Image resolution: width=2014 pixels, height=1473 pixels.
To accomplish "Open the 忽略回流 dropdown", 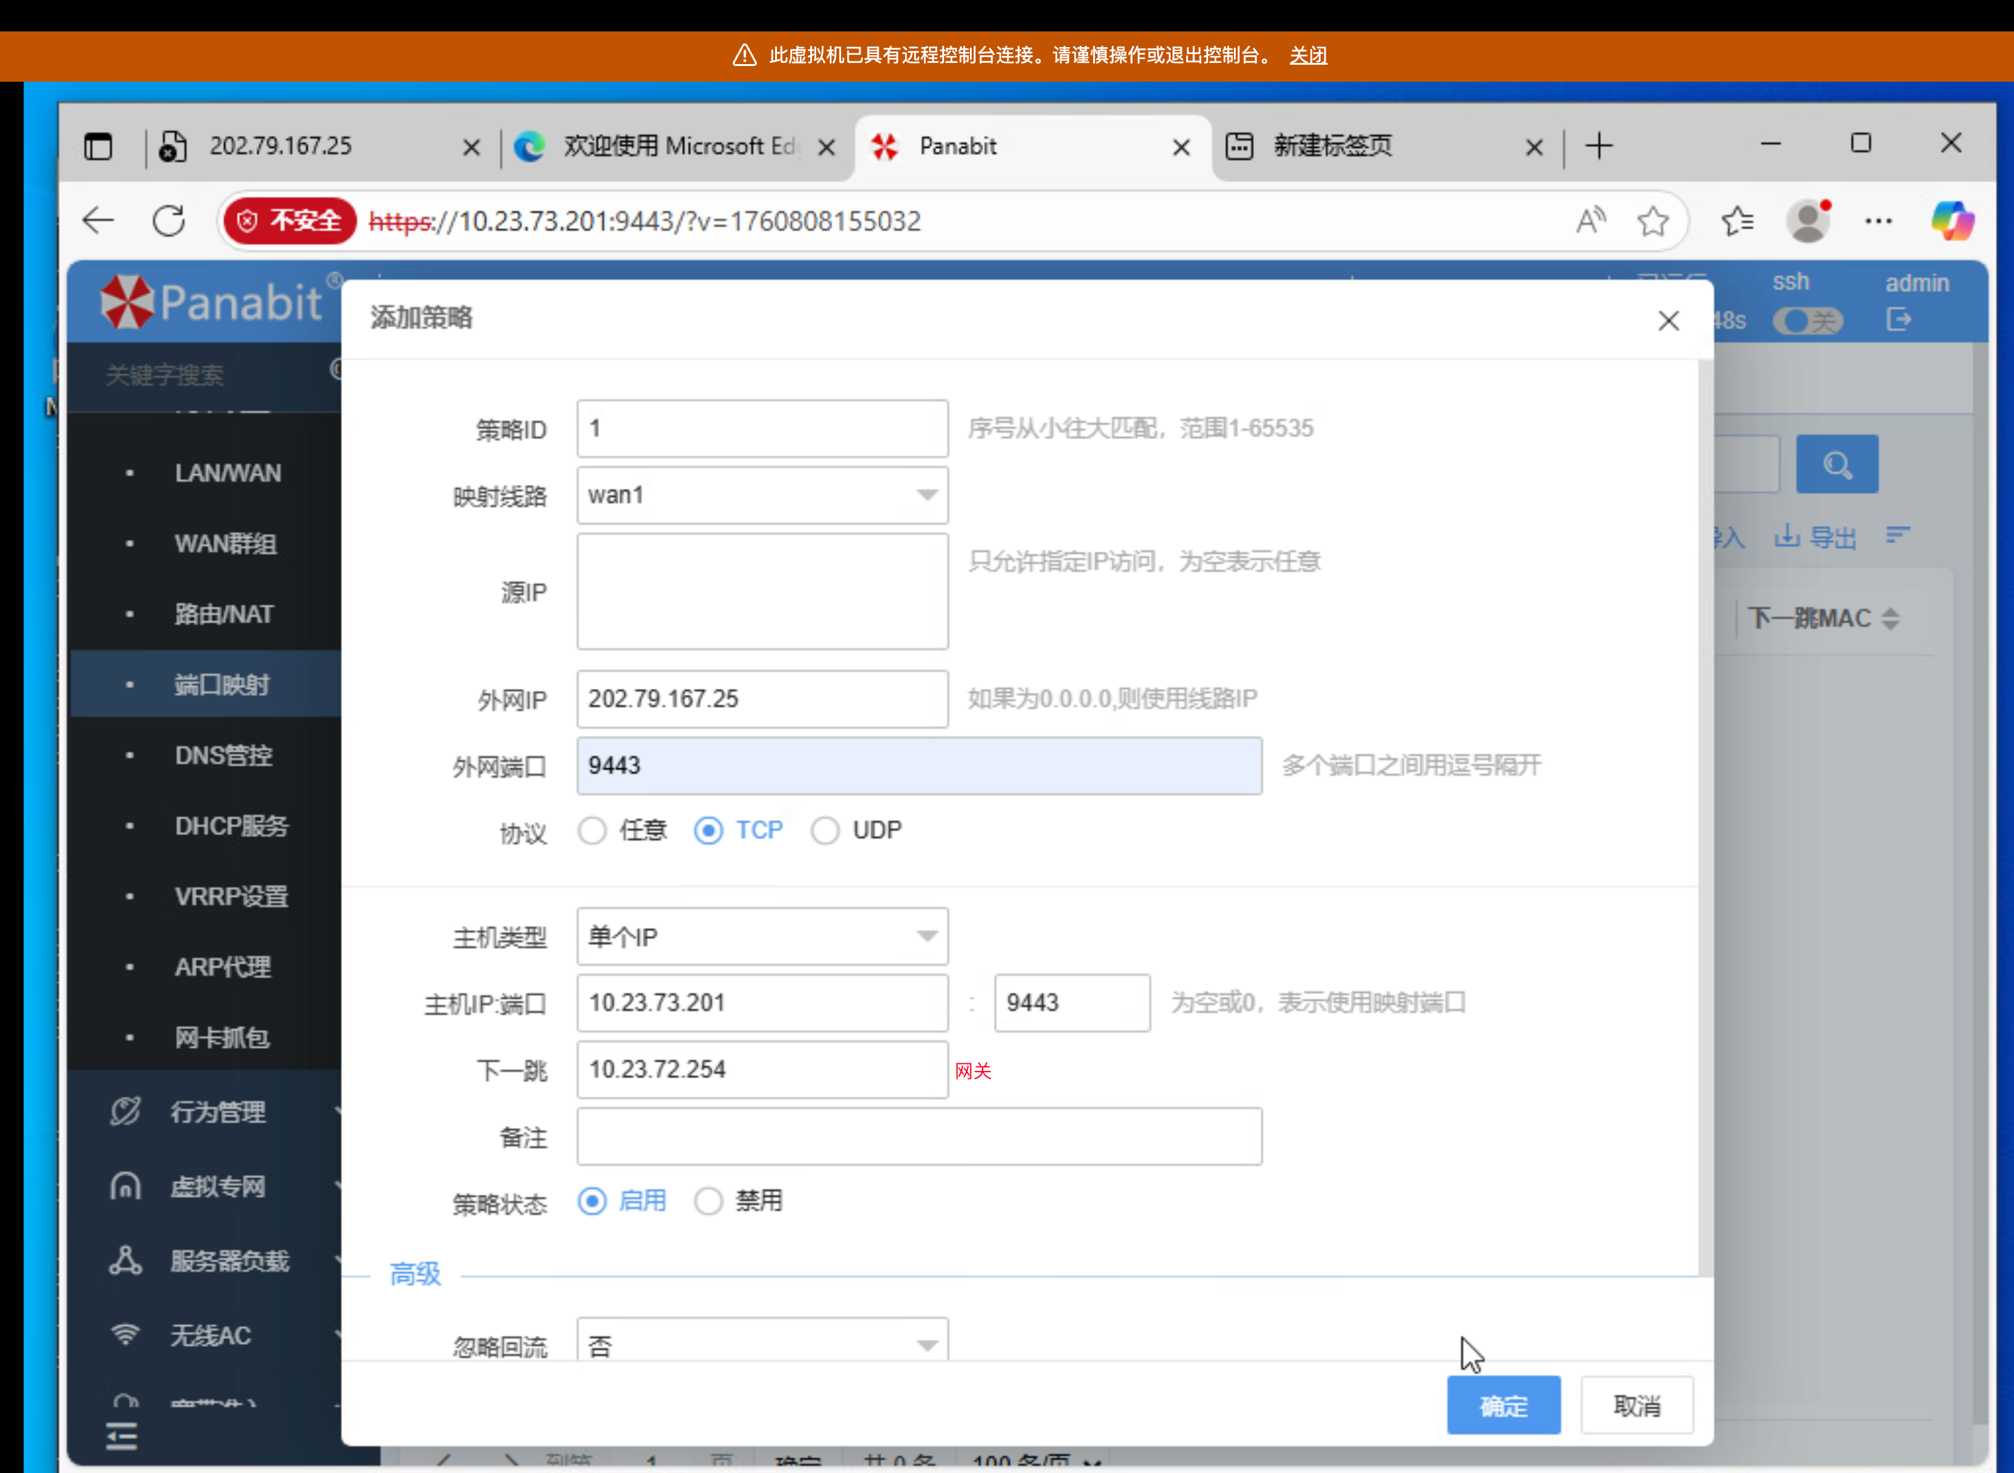I will click(762, 1343).
